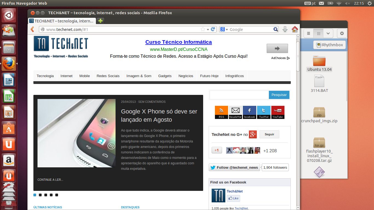Click the Pesquisar search button
374x210 pixels.
coord(279,95)
